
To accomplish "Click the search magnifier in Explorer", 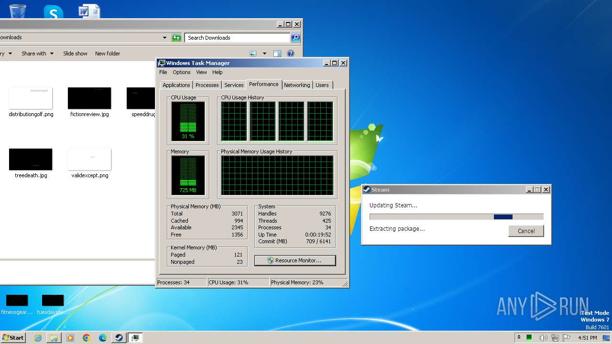I will (295, 38).
